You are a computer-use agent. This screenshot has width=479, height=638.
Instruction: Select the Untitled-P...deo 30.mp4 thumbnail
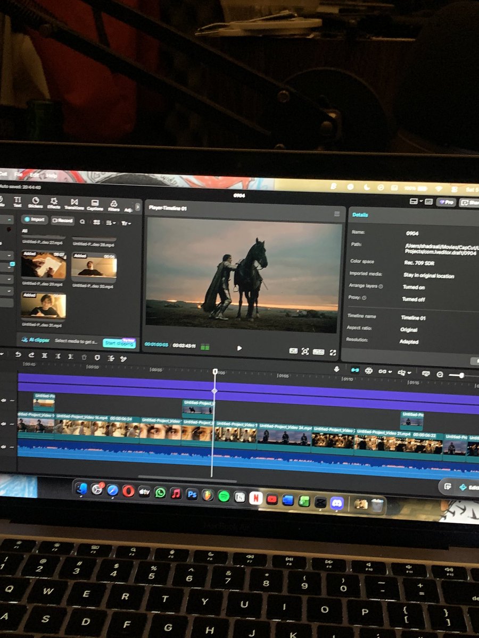point(94,266)
